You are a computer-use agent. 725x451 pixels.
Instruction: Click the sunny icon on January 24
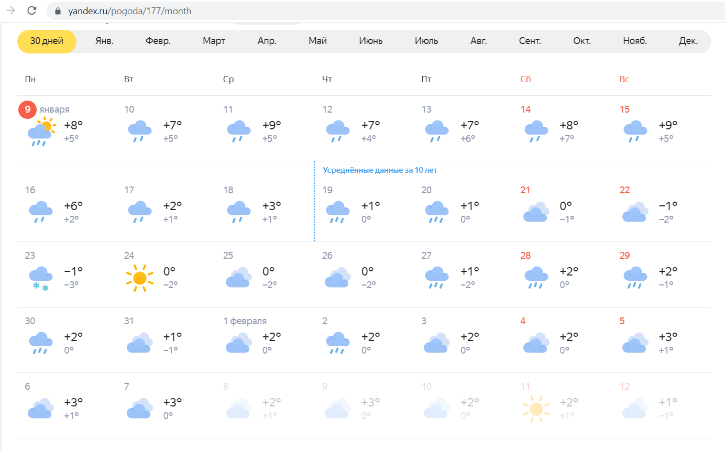[140, 278]
